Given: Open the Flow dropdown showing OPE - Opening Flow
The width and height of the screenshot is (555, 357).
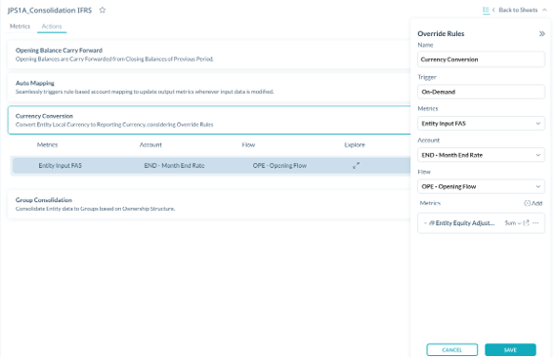Looking at the screenshot, I should [481, 186].
